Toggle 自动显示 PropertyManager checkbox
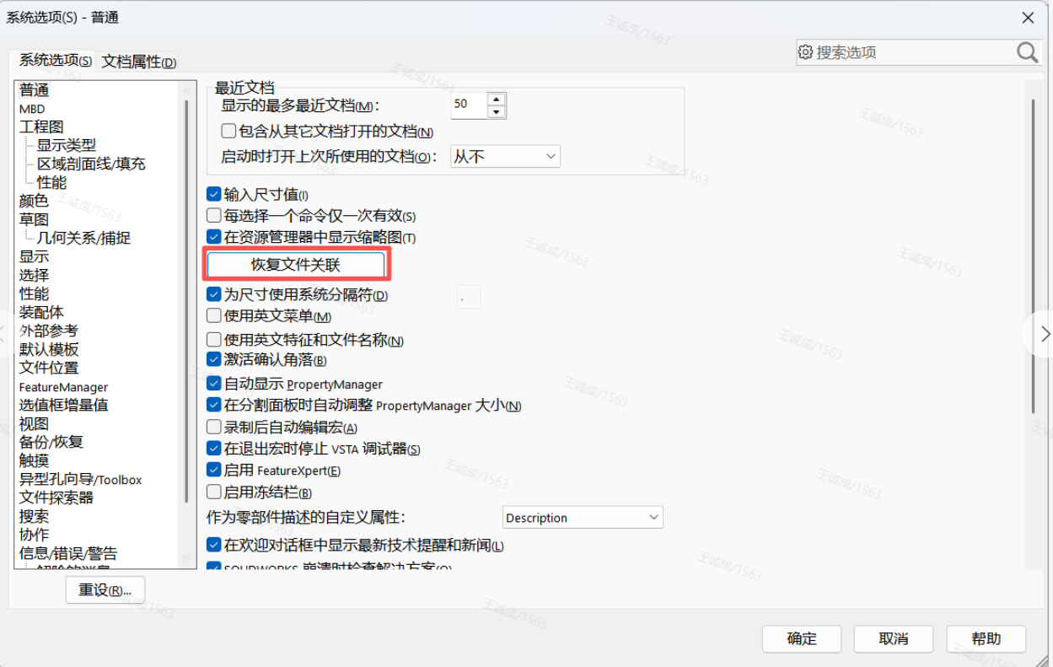The width and height of the screenshot is (1053, 667). (x=213, y=384)
